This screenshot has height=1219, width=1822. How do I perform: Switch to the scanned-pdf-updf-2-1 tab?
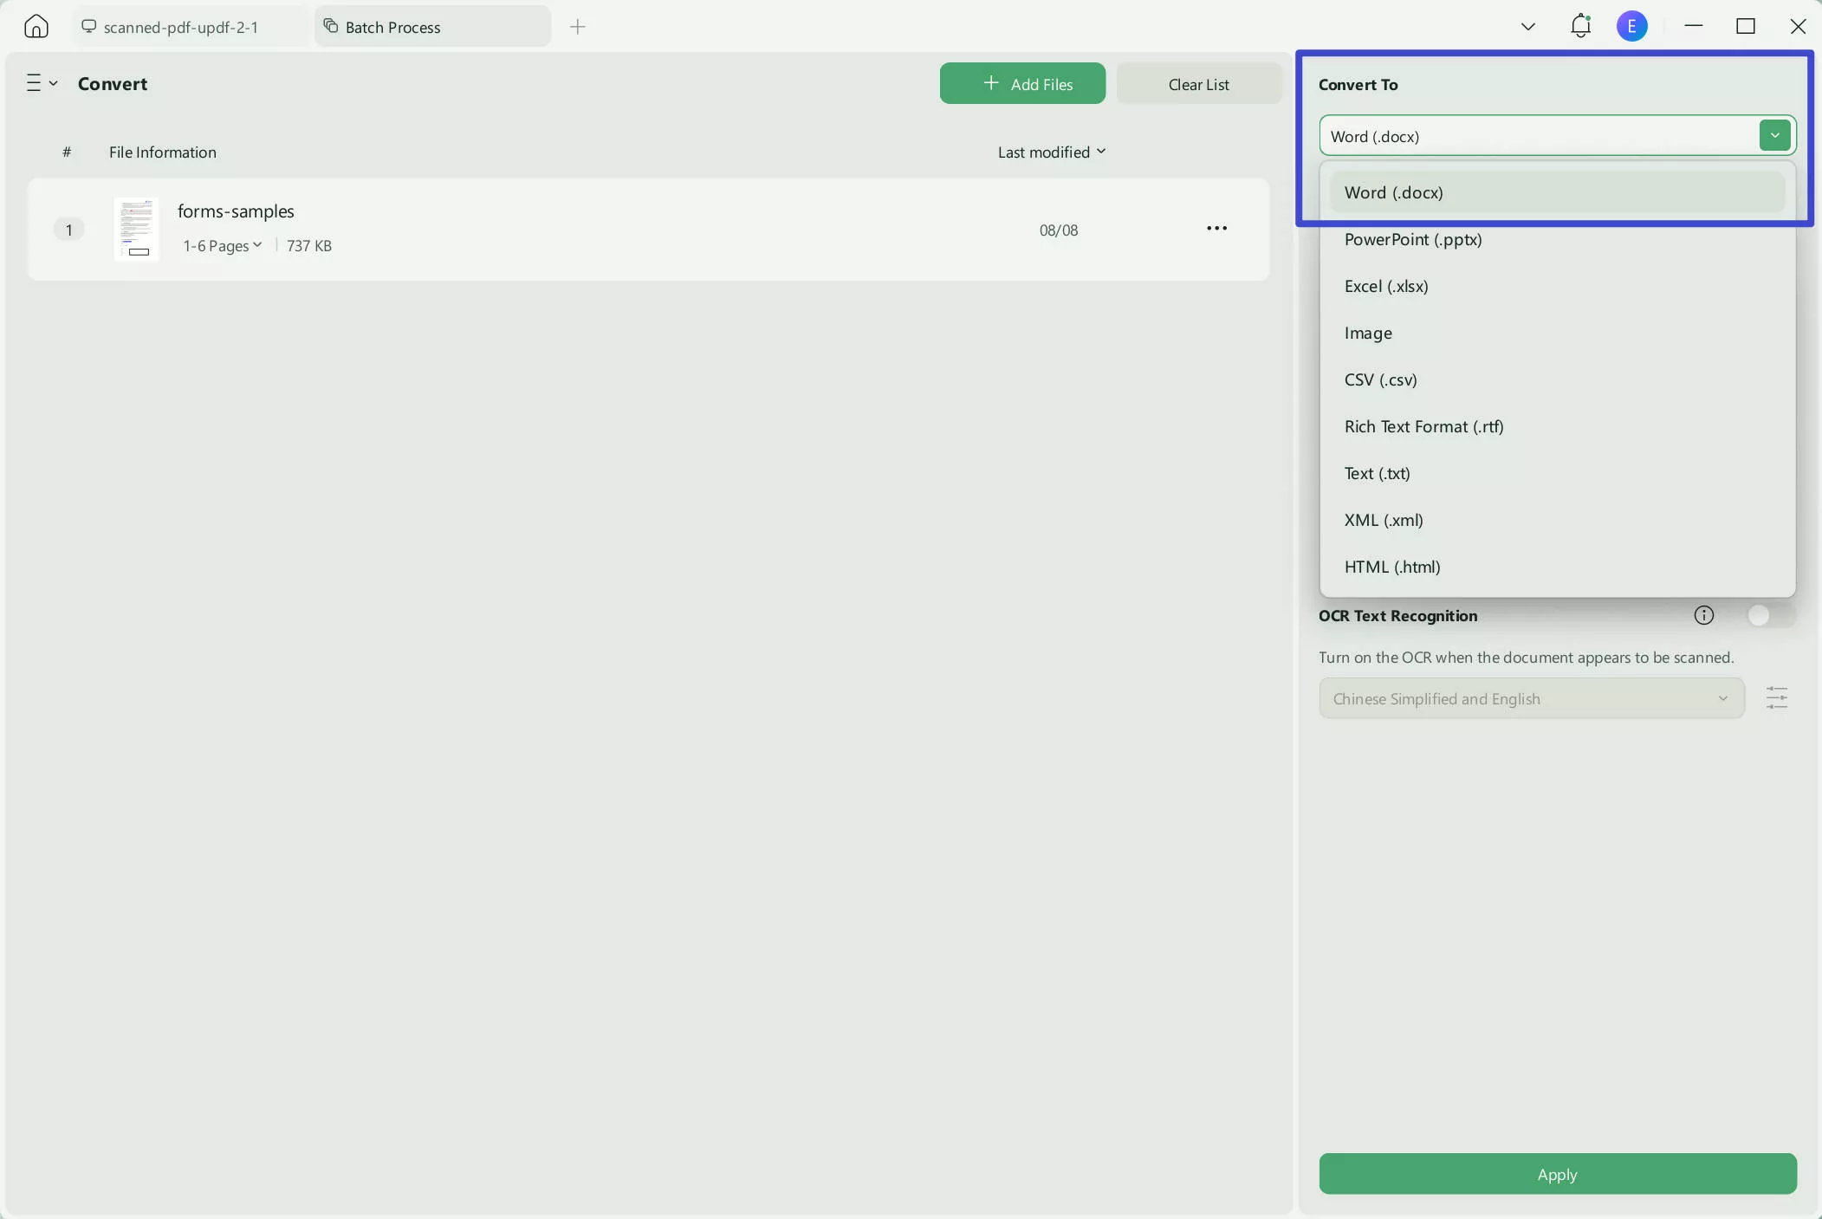[180, 27]
